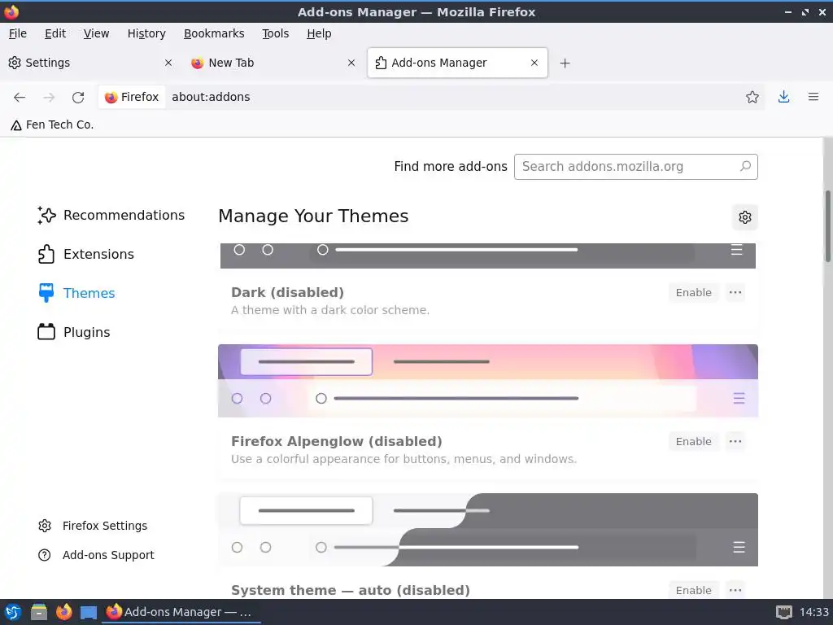The width and height of the screenshot is (833, 625).
Task: Enable the System theme — auto
Action: (x=693, y=590)
